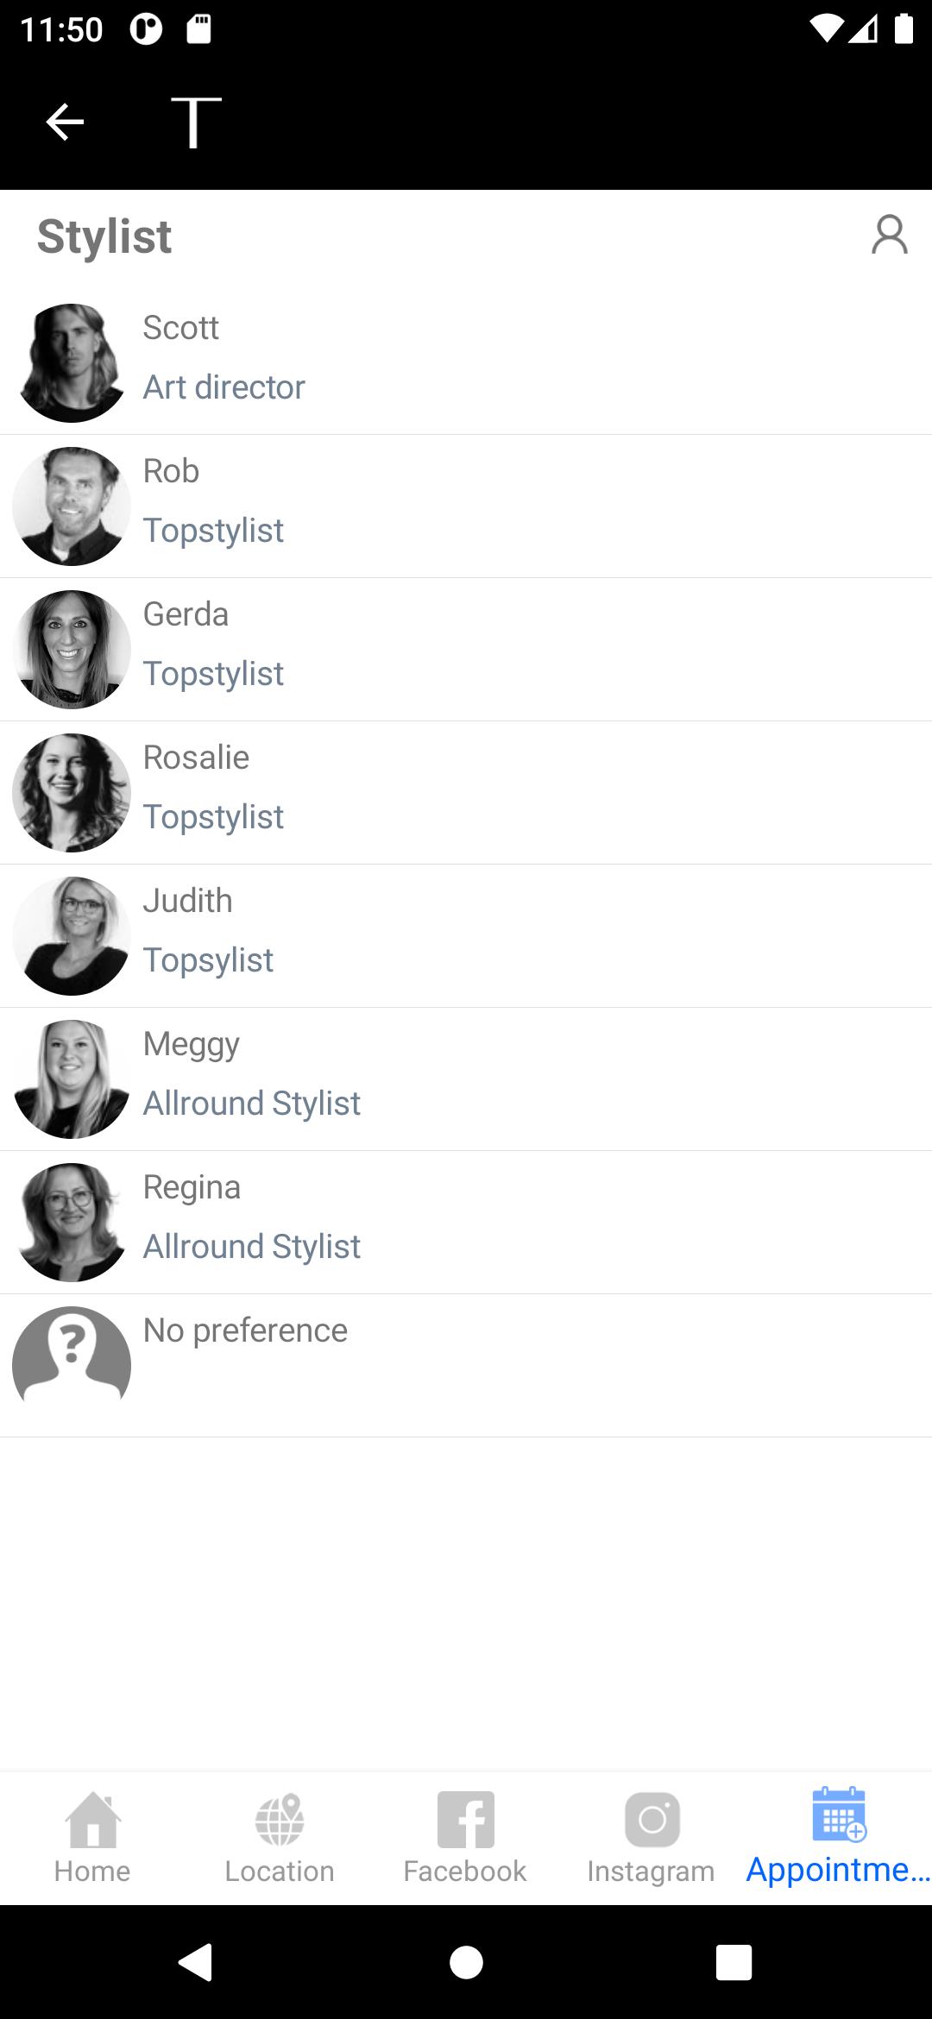Tap the T logo in the header

click(196, 122)
